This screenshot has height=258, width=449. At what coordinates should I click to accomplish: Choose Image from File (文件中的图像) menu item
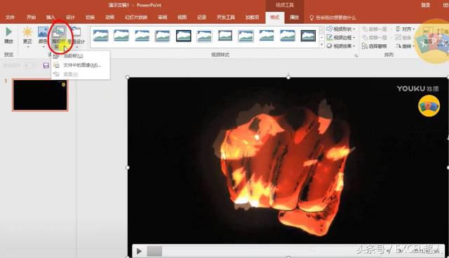pos(80,65)
